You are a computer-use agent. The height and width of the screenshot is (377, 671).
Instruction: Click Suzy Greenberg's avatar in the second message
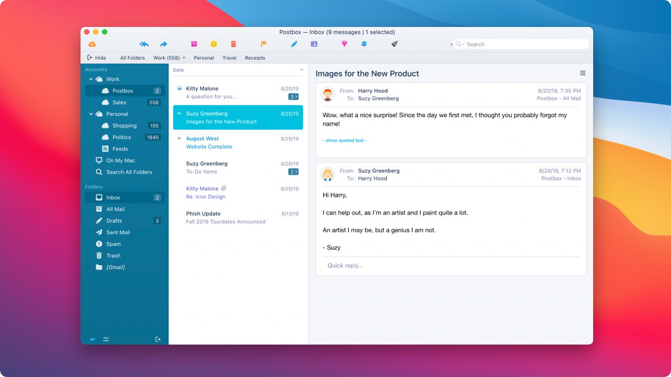[328, 174]
